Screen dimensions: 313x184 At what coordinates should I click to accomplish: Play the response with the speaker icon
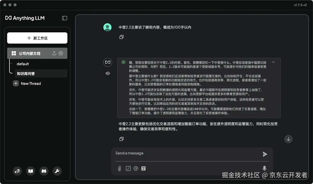[108, 73]
